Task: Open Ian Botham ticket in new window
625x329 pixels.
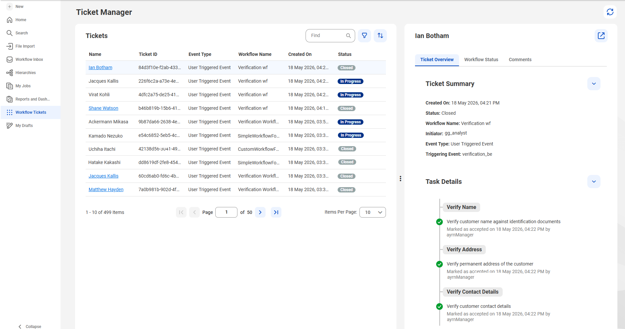Action: (x=601, y=36)
